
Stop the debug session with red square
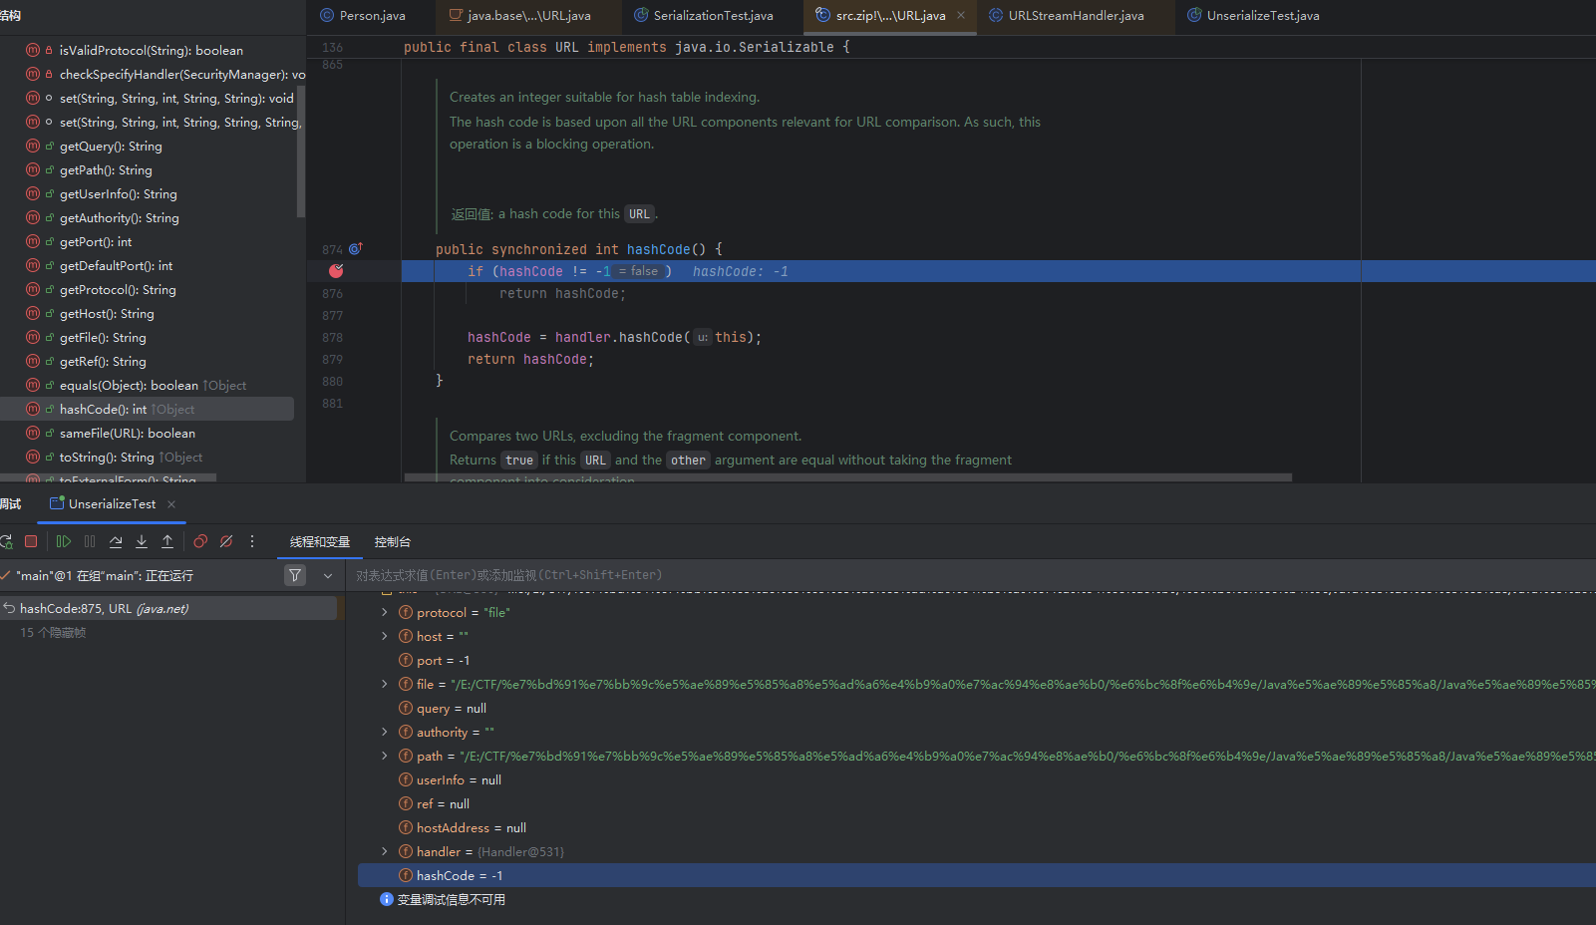(31, 541)
